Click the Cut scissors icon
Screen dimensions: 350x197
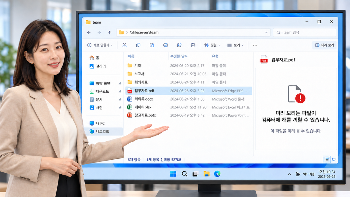[124, 45]
